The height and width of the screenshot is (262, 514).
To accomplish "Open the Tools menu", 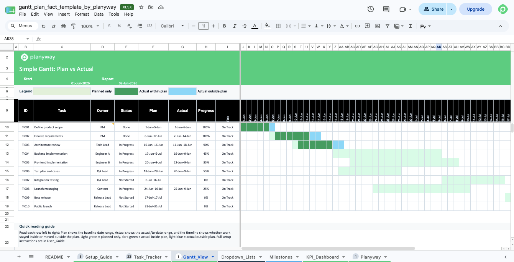I will coord(114,14).
